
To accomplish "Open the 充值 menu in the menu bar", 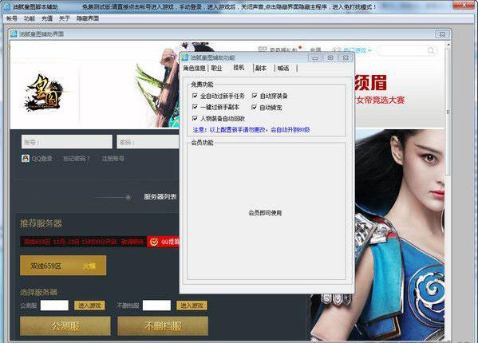I will click(47, 18).
